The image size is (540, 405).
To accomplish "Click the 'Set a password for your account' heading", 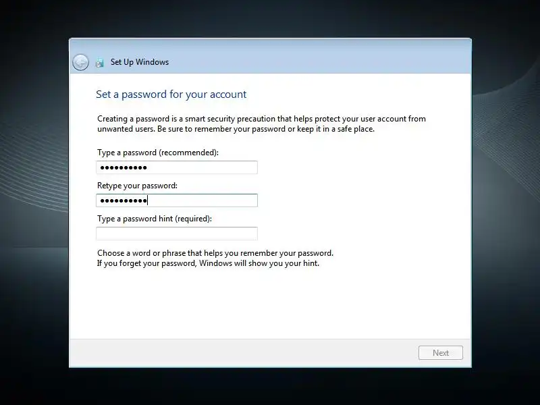I will [171, 94].
